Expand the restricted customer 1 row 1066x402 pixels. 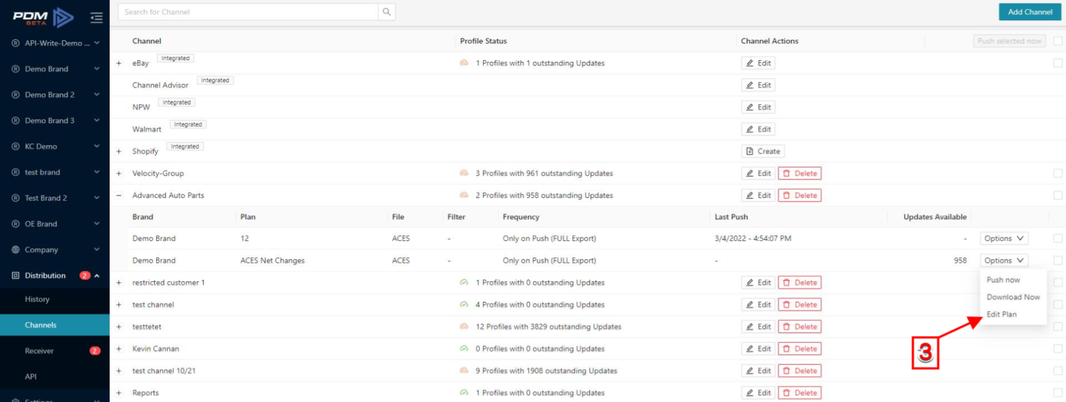click(x=119, y=282)
